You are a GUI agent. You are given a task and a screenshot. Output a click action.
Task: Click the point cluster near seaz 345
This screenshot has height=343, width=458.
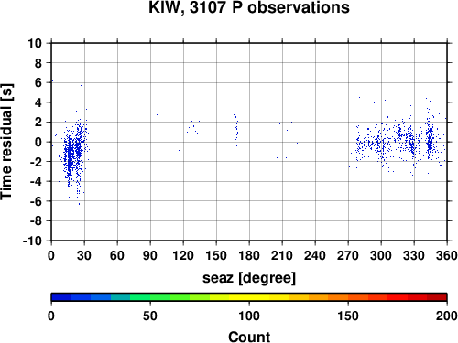tap(430, 139)
